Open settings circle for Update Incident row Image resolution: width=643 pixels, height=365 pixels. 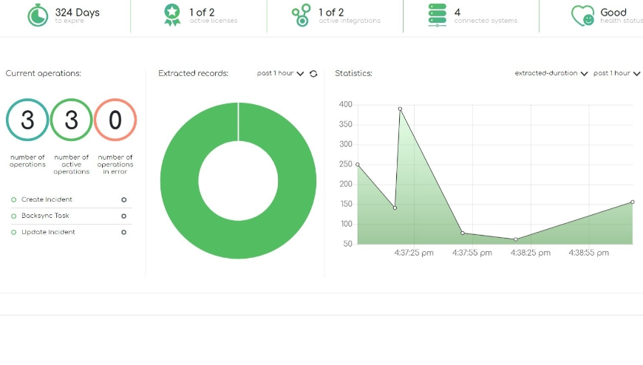click(x=124, y=232)
